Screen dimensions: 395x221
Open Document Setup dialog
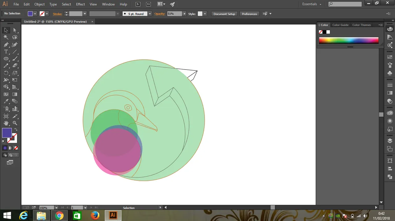coord(224,14)
